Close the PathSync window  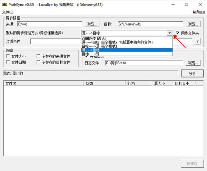pos(200,4)
